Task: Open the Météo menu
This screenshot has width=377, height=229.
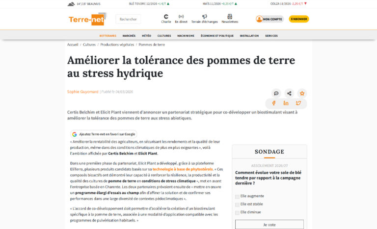Action: point(146,36)
